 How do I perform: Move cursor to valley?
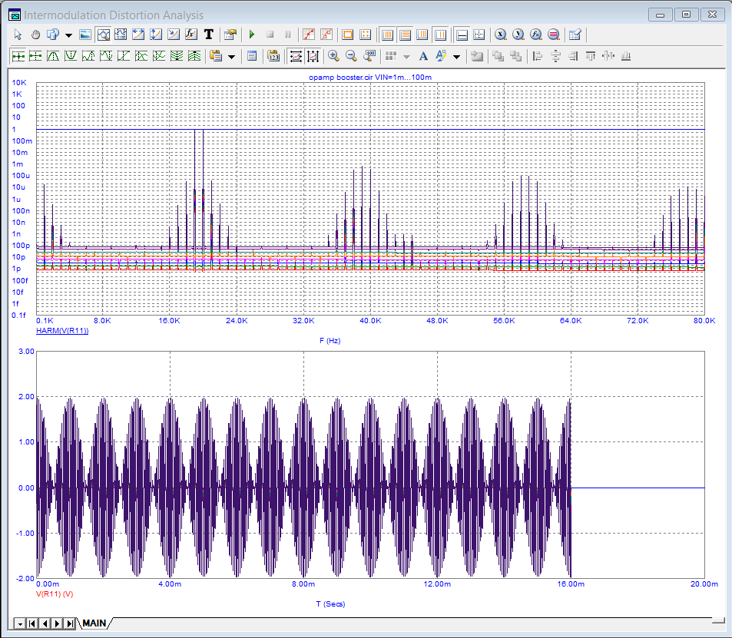point(71,57)
